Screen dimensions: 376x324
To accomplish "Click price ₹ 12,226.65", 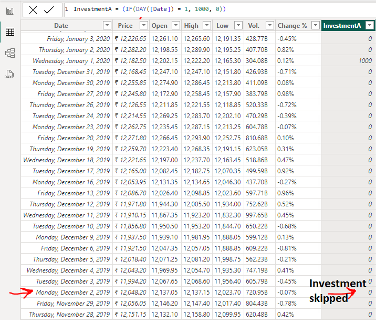I will coord(130,39).
